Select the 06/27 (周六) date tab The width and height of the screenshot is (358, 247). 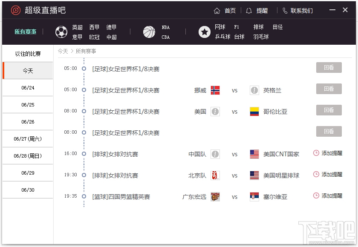[x=28, y=139]
